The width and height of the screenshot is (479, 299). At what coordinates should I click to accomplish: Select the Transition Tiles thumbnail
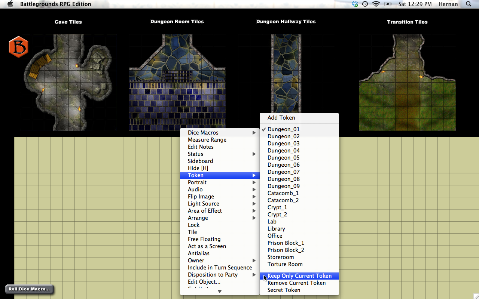tap(407, 82)
